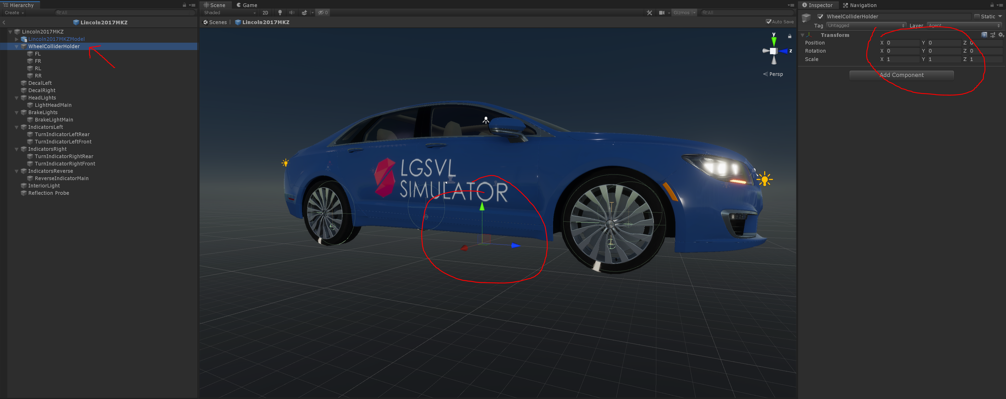Click the Hierarchy search field

(125, 13)
